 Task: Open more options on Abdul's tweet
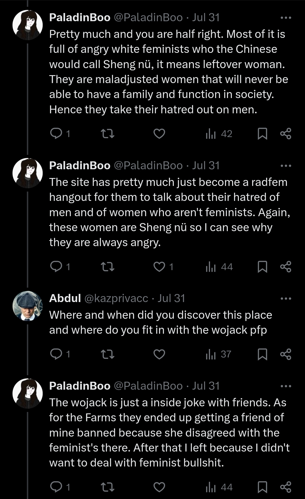tap(285, 299)
